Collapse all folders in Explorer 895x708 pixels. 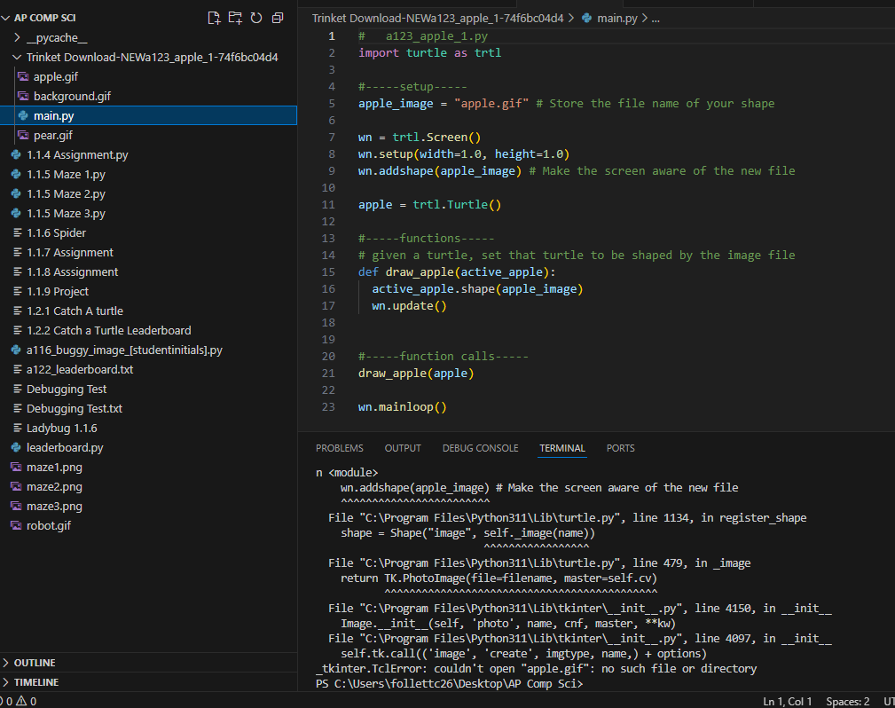(278, 18)
